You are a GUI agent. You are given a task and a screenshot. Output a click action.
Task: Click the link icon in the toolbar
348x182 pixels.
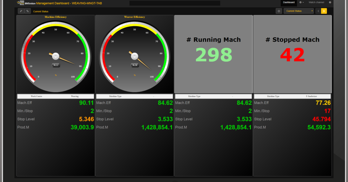pyautogui.click(x=28, y=11)
